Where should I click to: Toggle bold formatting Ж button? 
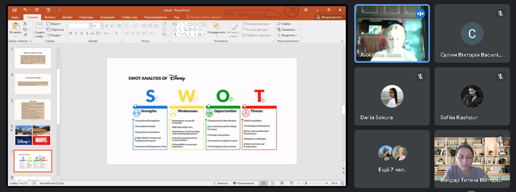[x=70, y=33]
